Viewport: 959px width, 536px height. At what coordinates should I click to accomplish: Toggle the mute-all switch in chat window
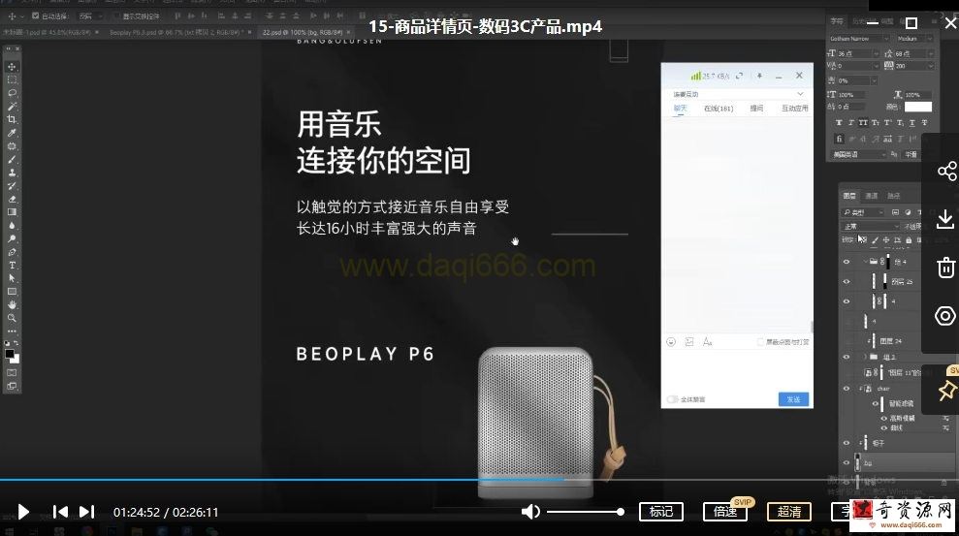click(x=672, y=399)
